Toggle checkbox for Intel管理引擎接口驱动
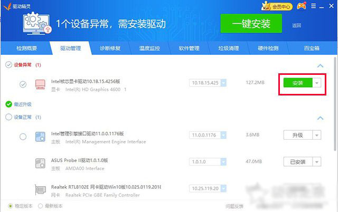Image resolution: width=338 pixels, height=212 pixels. coord(23,137)
